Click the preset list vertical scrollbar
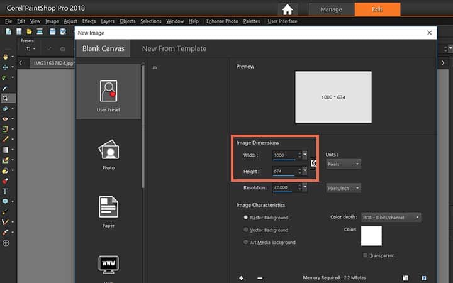 click(x=143, y=126)
